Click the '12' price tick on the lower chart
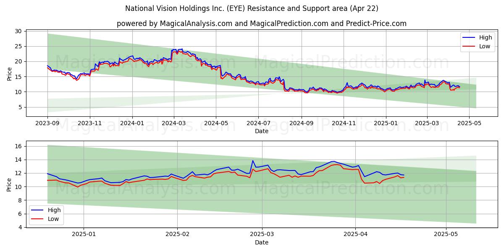The height and width of the screenshot is (252, 504). (x=18, y=173)
